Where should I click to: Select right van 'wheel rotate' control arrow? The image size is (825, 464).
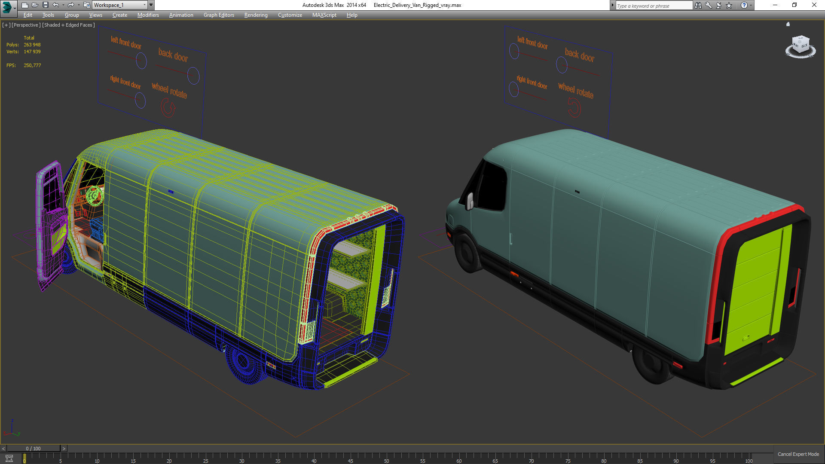tap(574, 107)
